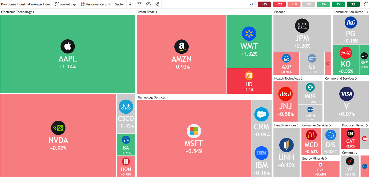Screen dimensions: 370x178
Task: Enter fullscreen mode using corner icon
Action: pyautogui.click(x=366, y=4)
